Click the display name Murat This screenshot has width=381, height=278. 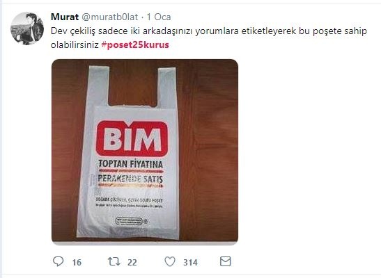pyautogui.click(x=65, y=17)
